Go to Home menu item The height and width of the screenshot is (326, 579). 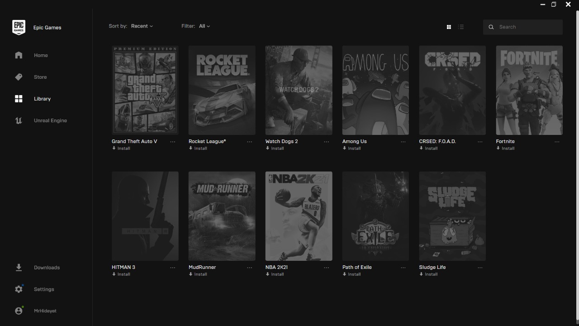41,55
